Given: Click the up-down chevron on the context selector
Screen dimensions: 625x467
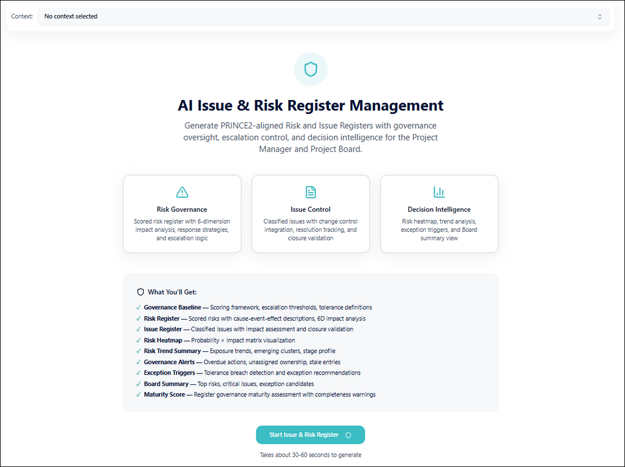Looking at the screenshot, I should tap(600, 16).
